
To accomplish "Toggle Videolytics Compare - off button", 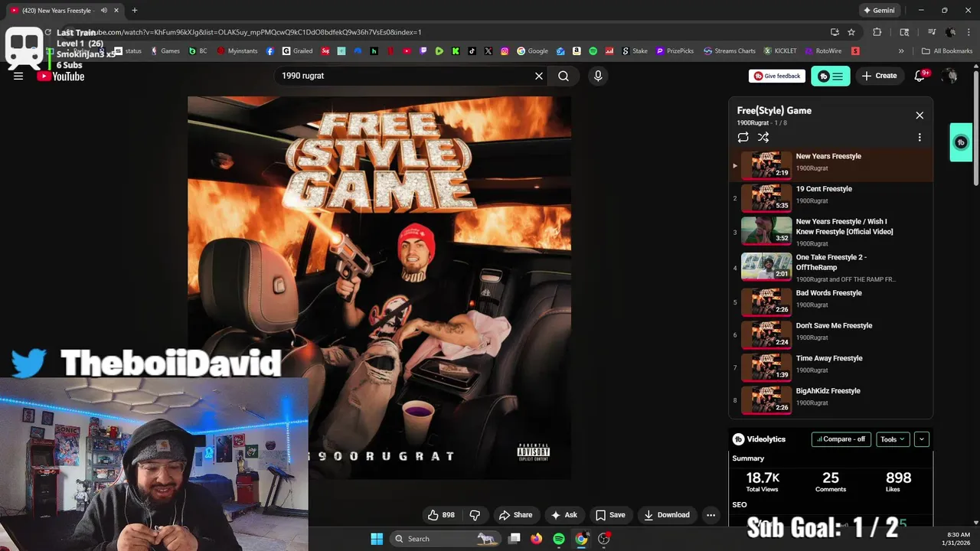I will [841, 439].
